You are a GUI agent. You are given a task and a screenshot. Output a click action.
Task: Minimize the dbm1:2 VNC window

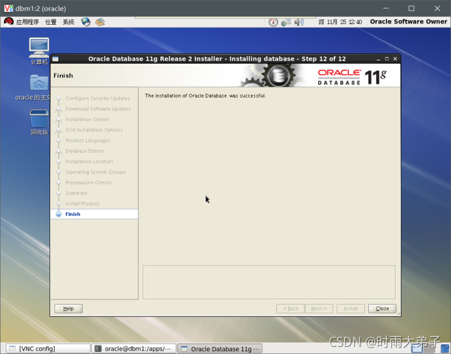click(x=386, y=8)
